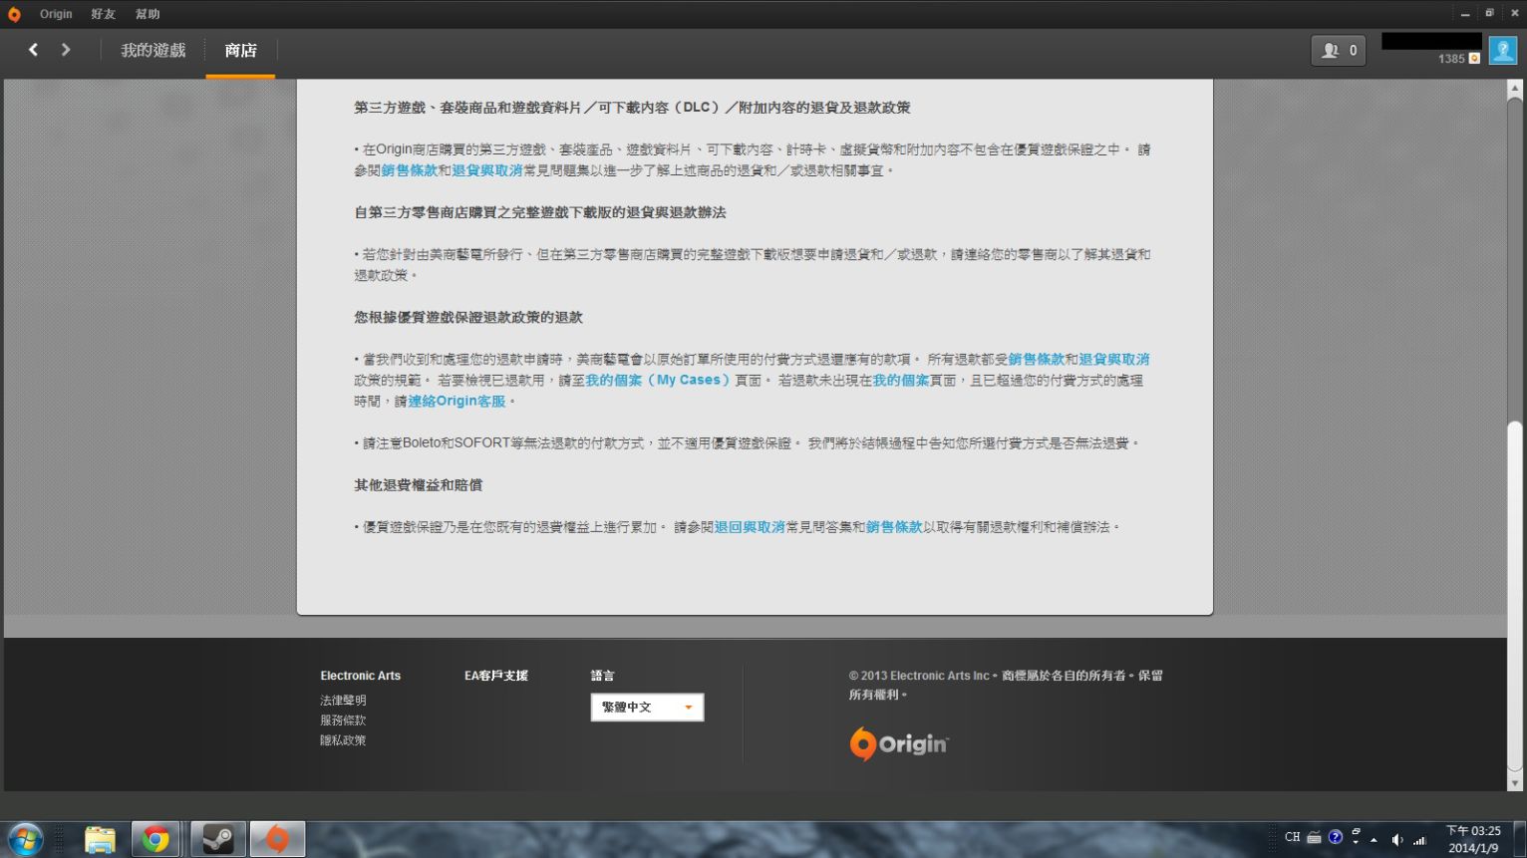The height and width of the screenshot is (858, 1527).
Task: Open Steam from the taskbar
Action: (217, 840)
